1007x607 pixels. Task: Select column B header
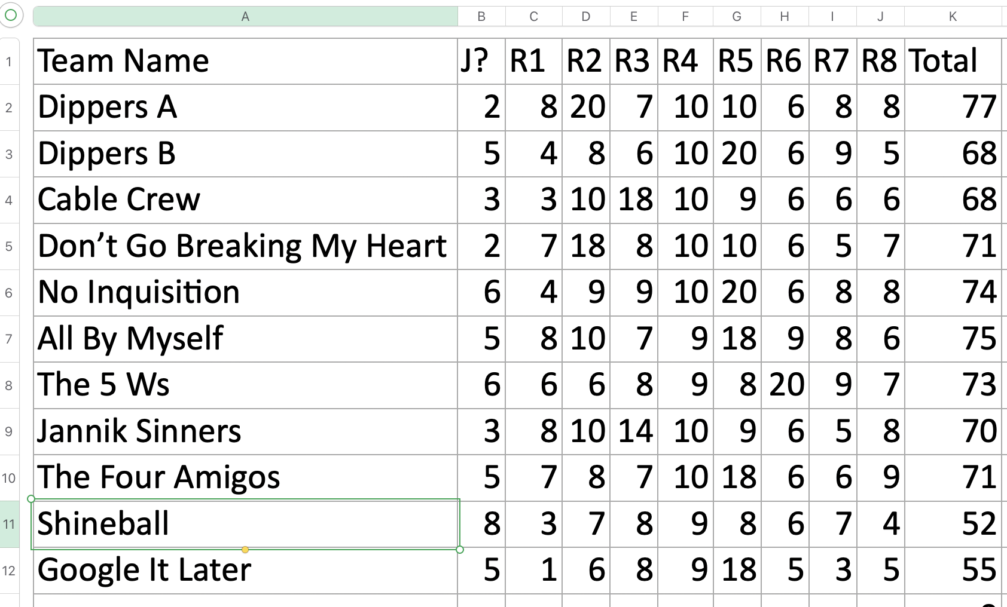481,17
